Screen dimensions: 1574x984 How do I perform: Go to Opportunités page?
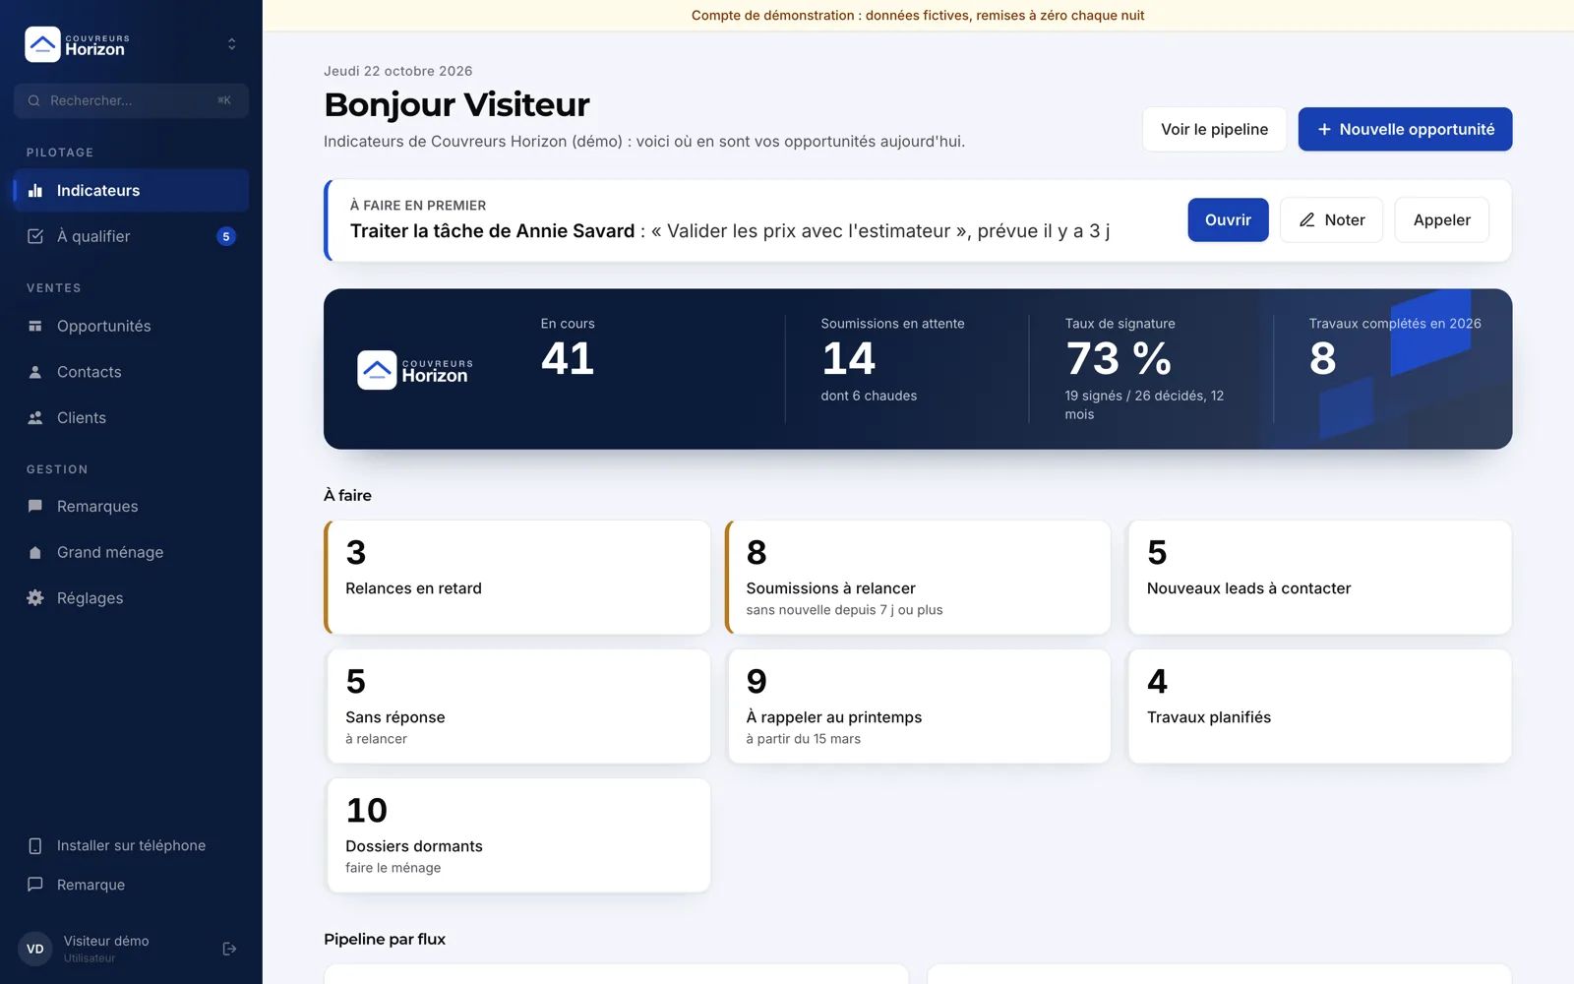coord(131,326)
